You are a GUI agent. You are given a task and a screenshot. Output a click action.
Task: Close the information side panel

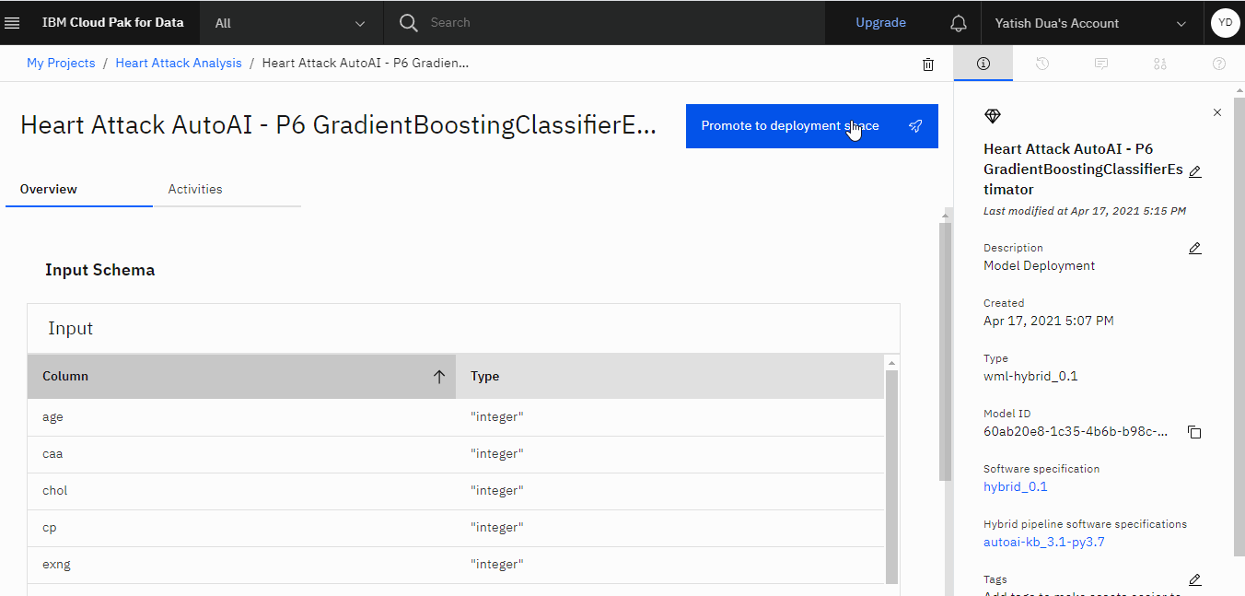click(1217, 112)
